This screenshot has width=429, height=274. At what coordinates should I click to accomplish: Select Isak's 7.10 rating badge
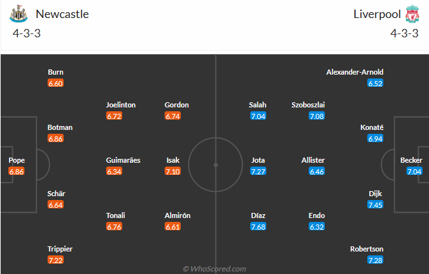[x=172, y=171]
